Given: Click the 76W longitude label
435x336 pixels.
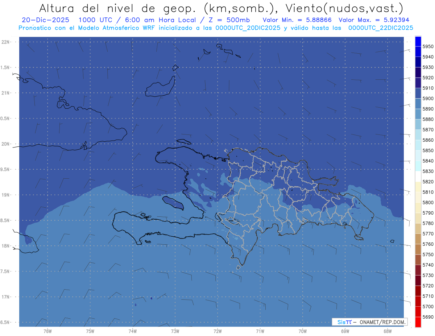Looking at the screenshot, I should (x=47, y=331).
